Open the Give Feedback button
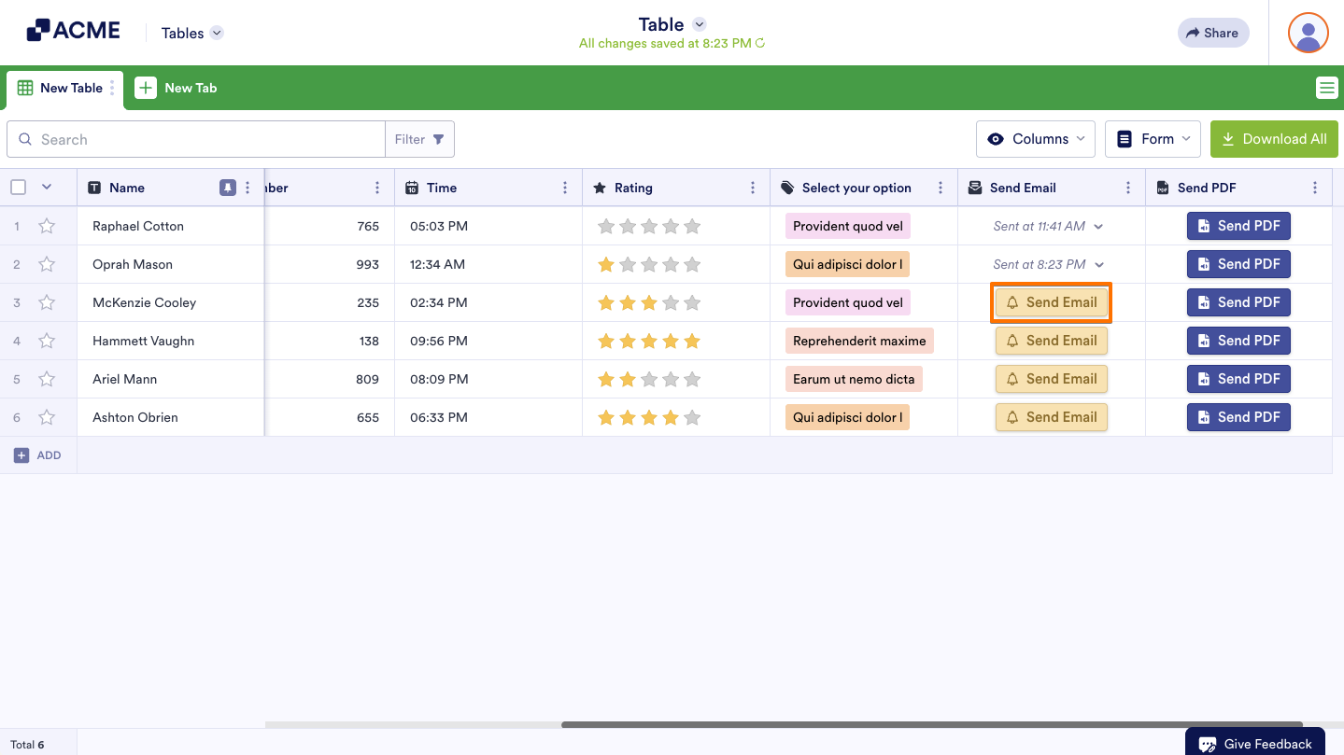 (1255, 743)
